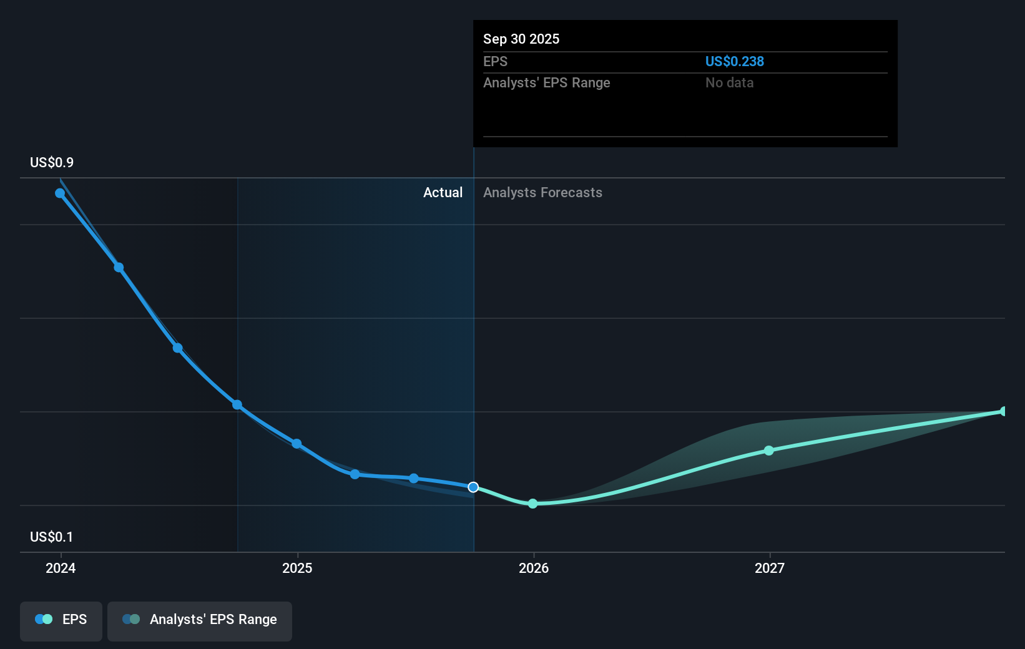Click the Sep 30 2025 tooltip header
Viewport: 1025px width, 649px height.
click(x=521, y=39)
